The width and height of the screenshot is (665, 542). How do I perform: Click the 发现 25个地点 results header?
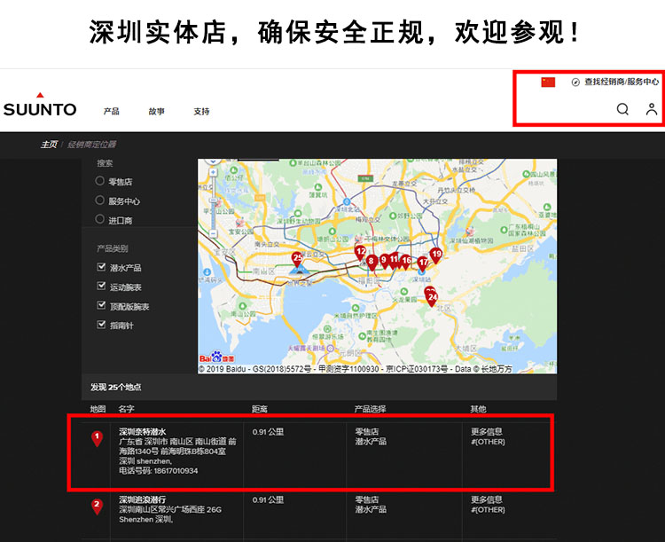point(116,387)
